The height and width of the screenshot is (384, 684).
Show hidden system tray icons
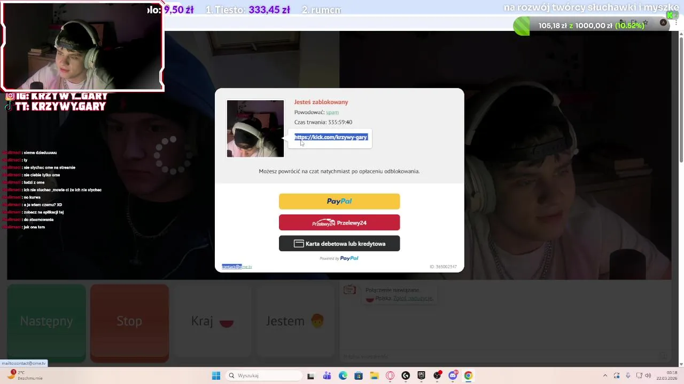click(x=605, y=375)
